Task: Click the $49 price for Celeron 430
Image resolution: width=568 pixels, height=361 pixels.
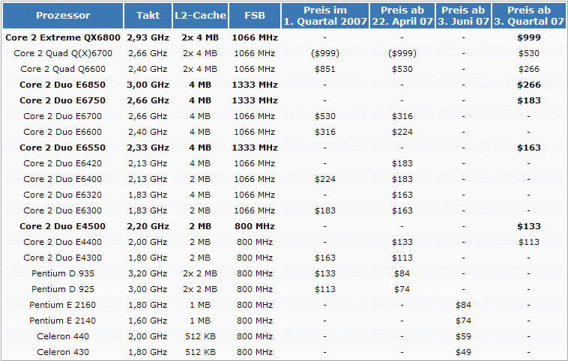Action: [x=463, y=352]
